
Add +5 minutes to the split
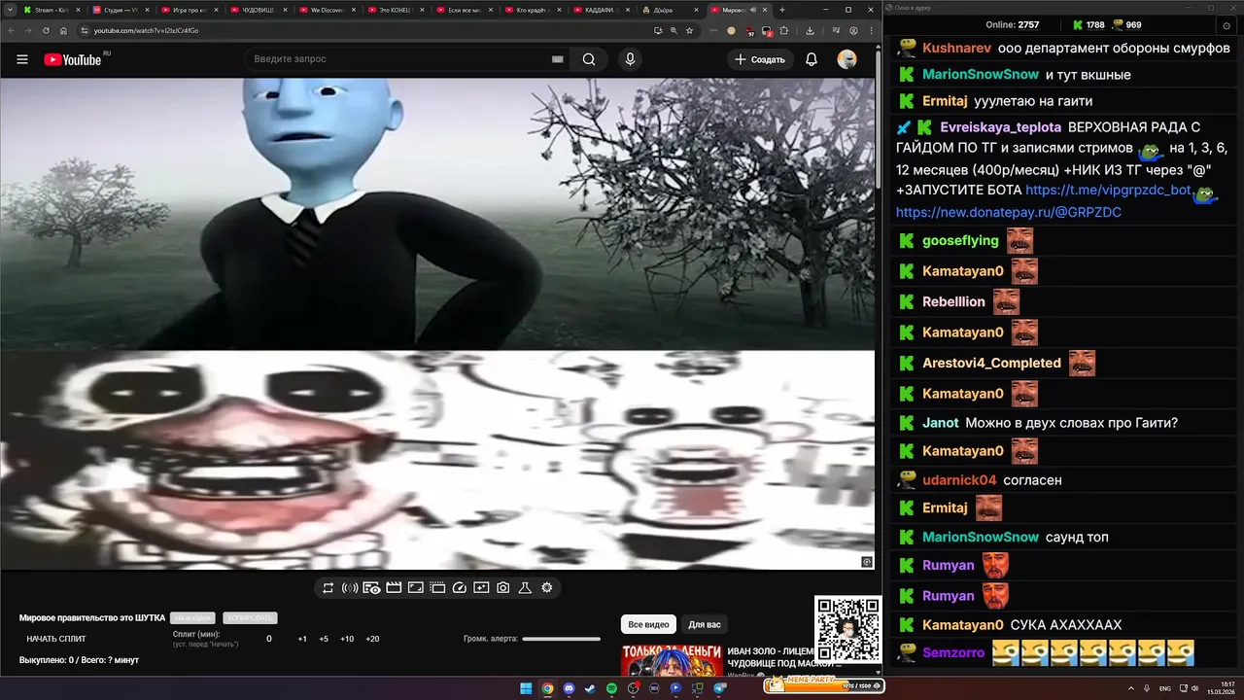tap(324, 639)
